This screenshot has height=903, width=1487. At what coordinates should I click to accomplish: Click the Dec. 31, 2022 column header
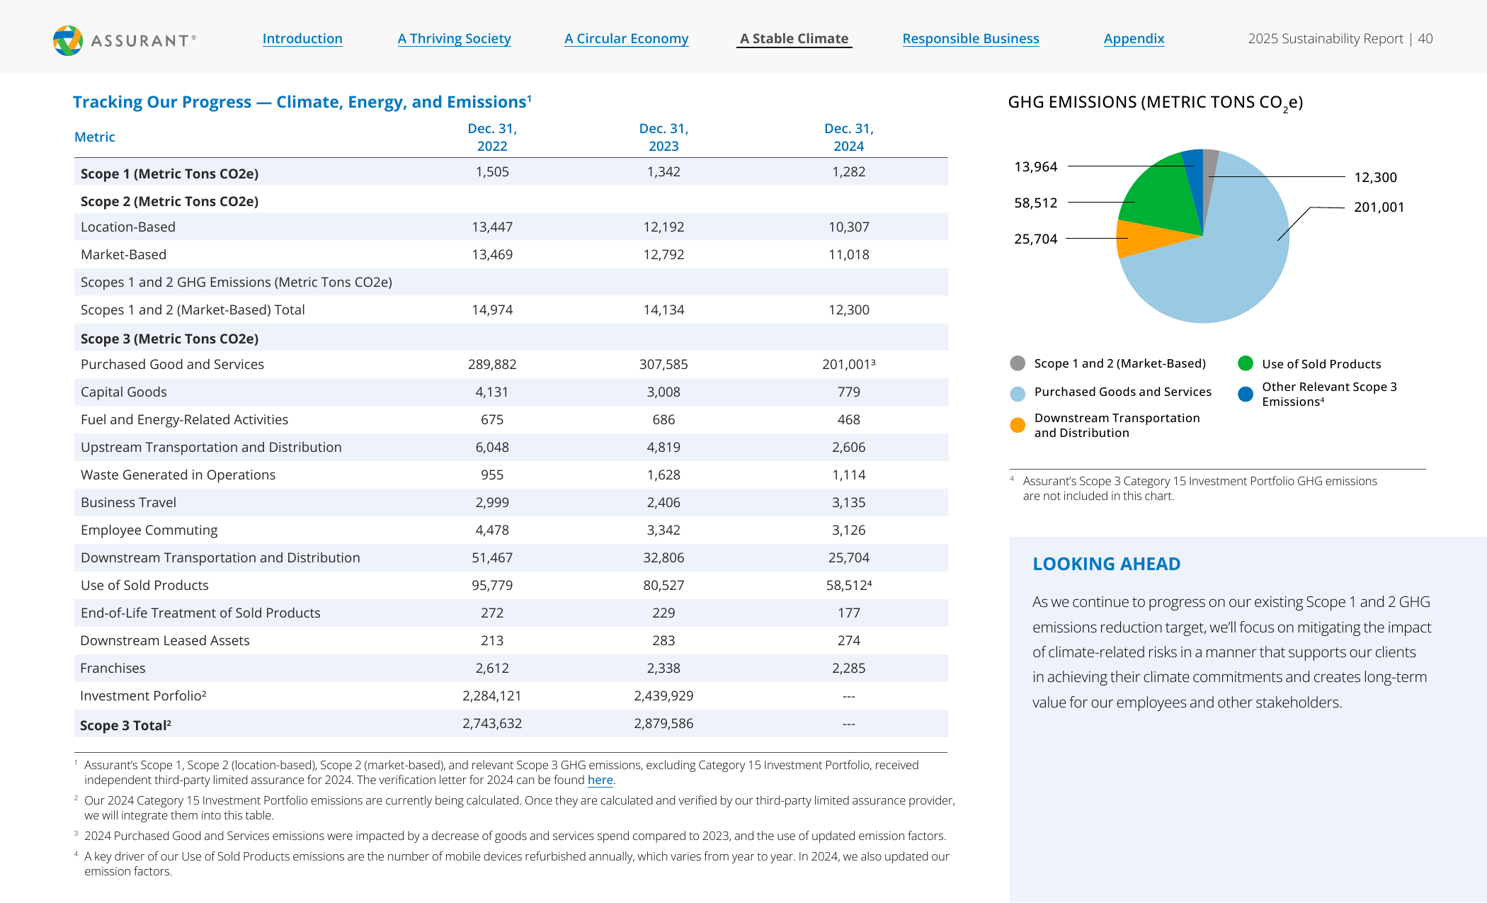(x=492, y=137)
